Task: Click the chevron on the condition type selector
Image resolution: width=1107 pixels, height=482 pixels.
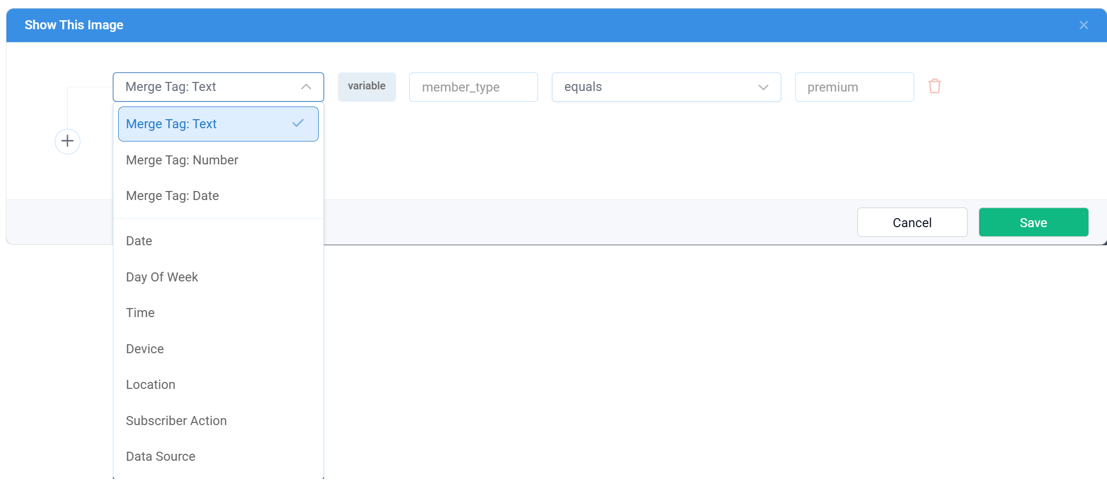Action: (x=306, y=87)
